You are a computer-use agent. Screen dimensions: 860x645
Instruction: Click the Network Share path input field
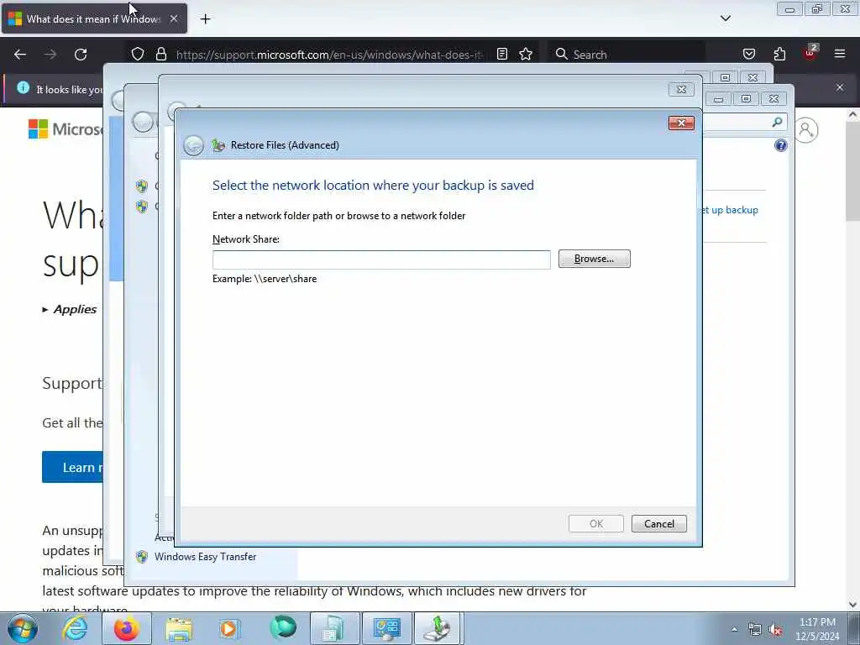click(x=381, y=260)
